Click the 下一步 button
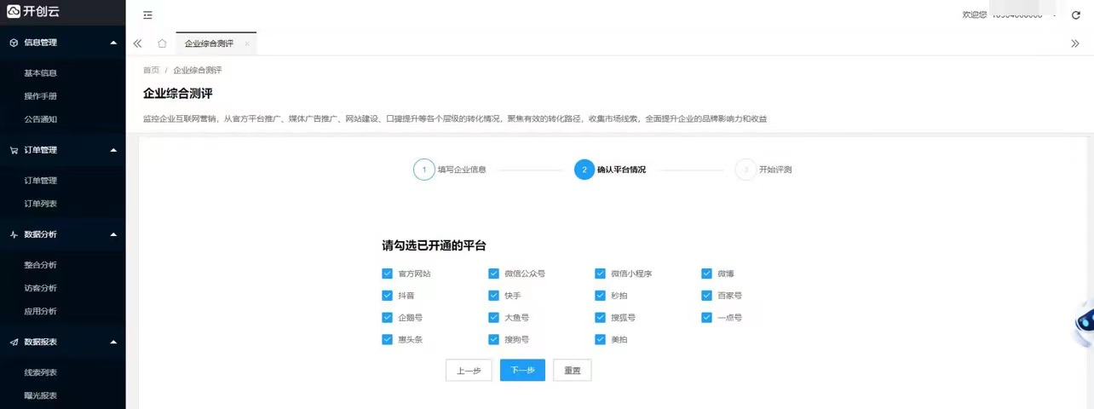This screenshot has height=409, width=1094. (522, 371)
